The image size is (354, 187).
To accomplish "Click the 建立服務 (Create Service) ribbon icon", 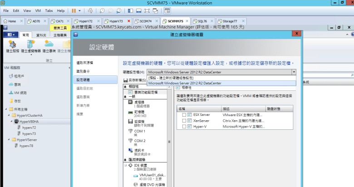I will [x=13, y=44].
